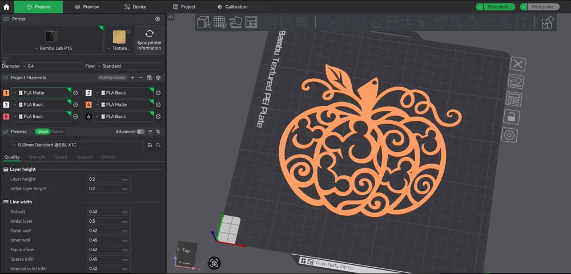Click the add filament plus icon
The height and width of the screenshot is (274, 571).
[132, 78]
